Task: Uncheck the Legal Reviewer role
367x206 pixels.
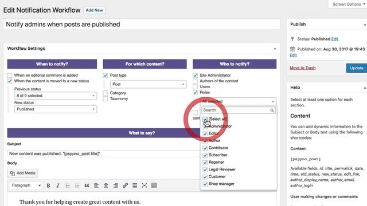Action: [x=205, y=170]
